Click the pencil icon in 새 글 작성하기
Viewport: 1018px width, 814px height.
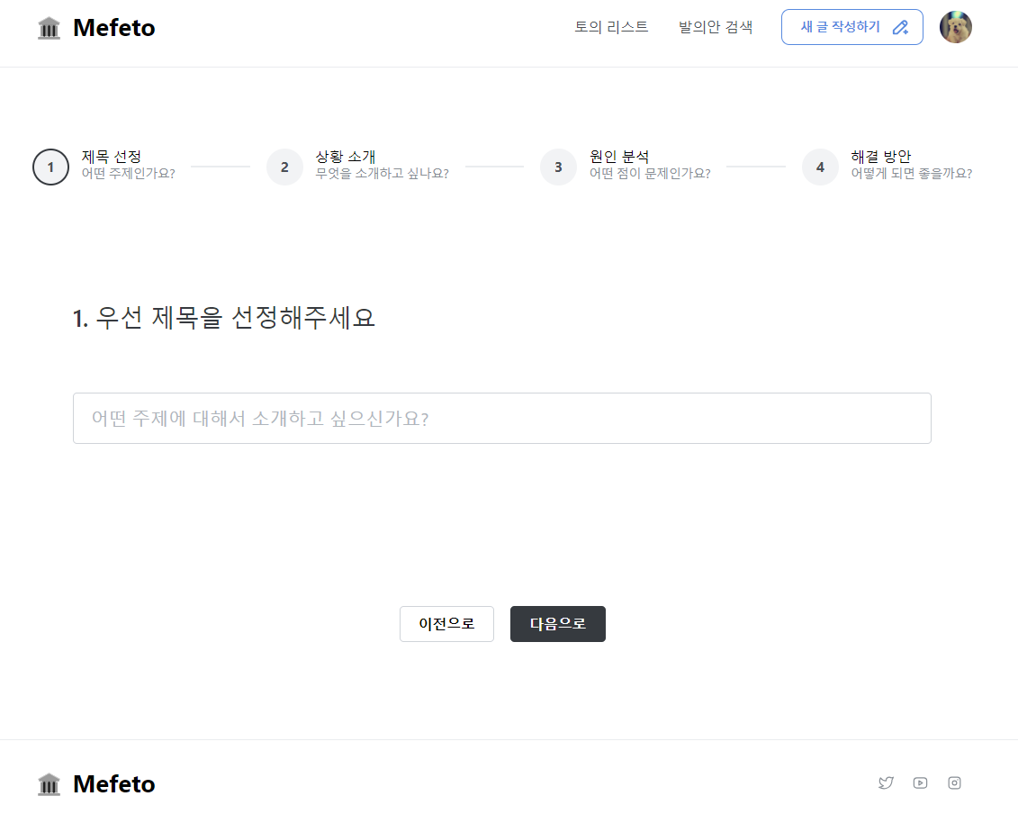900,27
